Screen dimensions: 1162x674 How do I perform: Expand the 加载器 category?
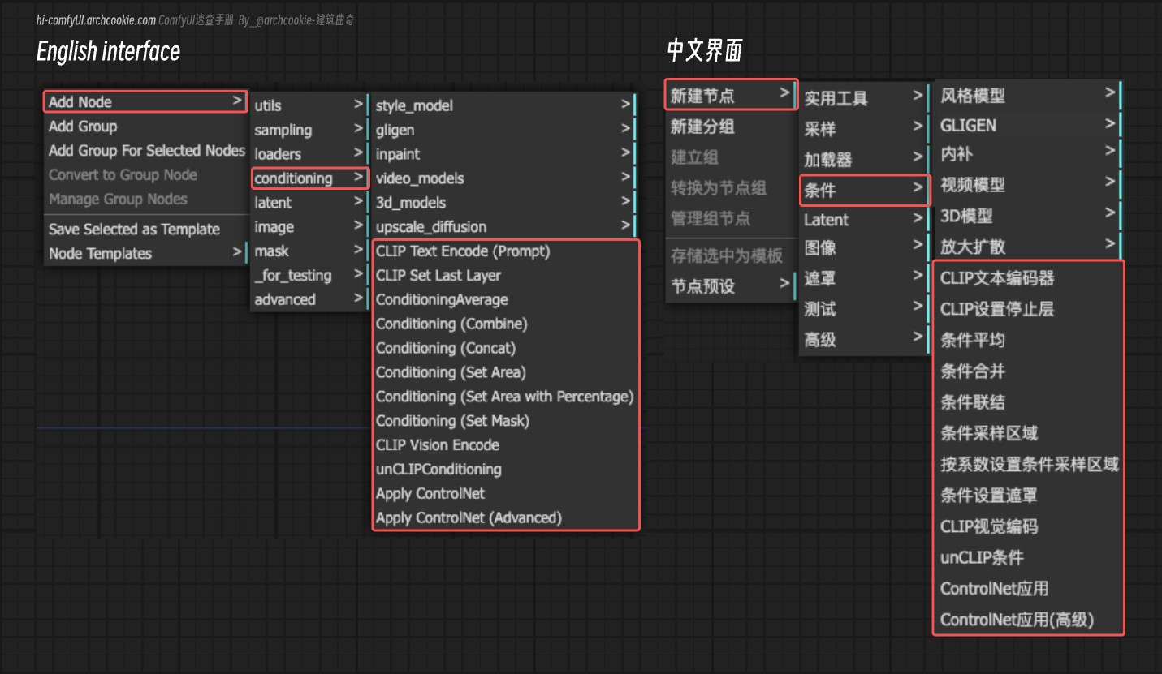point(865,160)
